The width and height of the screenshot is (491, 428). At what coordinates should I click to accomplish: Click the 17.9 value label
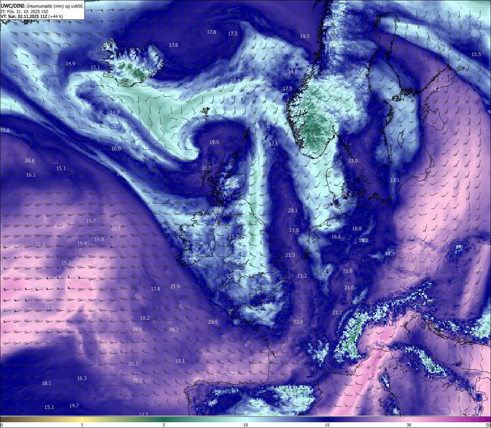pos(287,89)
